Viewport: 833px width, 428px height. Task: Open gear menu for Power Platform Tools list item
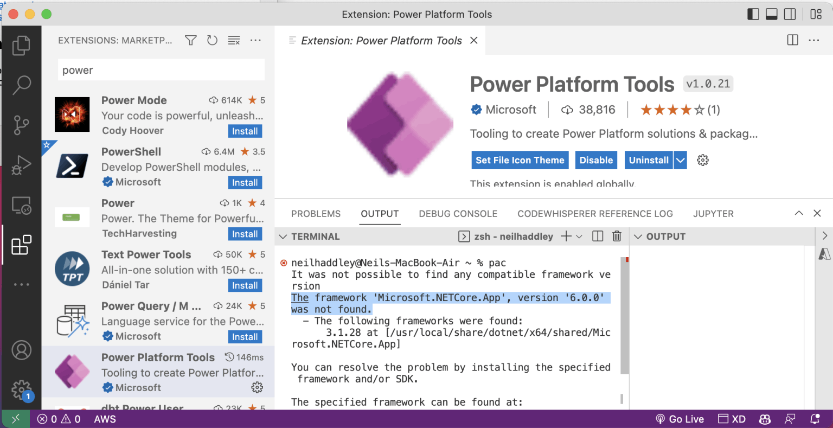click(x=257, y=387)
